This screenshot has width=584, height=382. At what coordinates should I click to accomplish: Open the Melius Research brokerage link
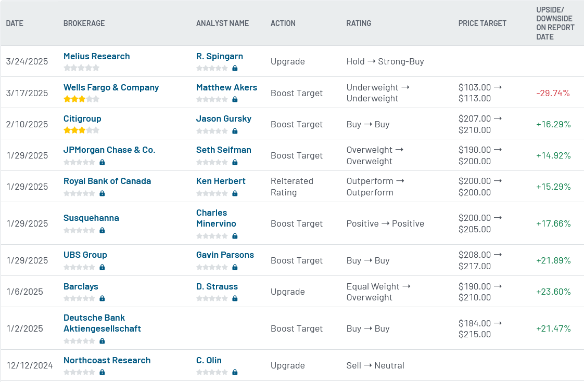pos(96,56)
